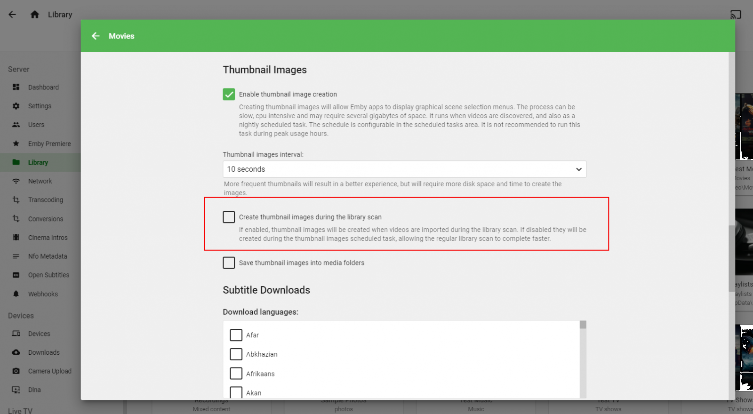Image resolution: width=753 pixels, height=414 pixels.
Task: Open the Thumbnail images interval dropdown
Action: pos(405,169)
